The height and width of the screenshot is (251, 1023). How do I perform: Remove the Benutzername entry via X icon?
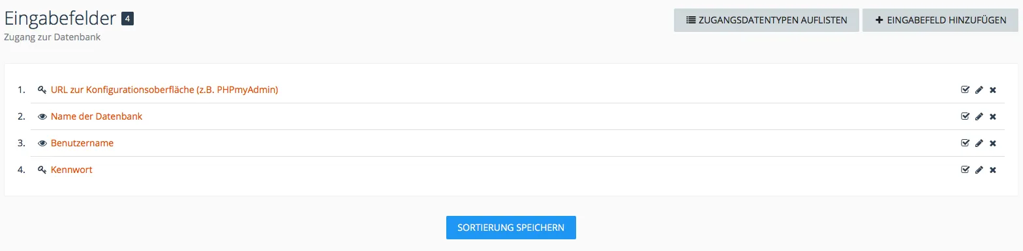pyautogui.click(x=993, y=143)
